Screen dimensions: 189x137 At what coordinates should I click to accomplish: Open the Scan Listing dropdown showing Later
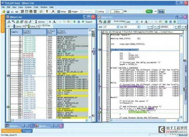[137, 22]
